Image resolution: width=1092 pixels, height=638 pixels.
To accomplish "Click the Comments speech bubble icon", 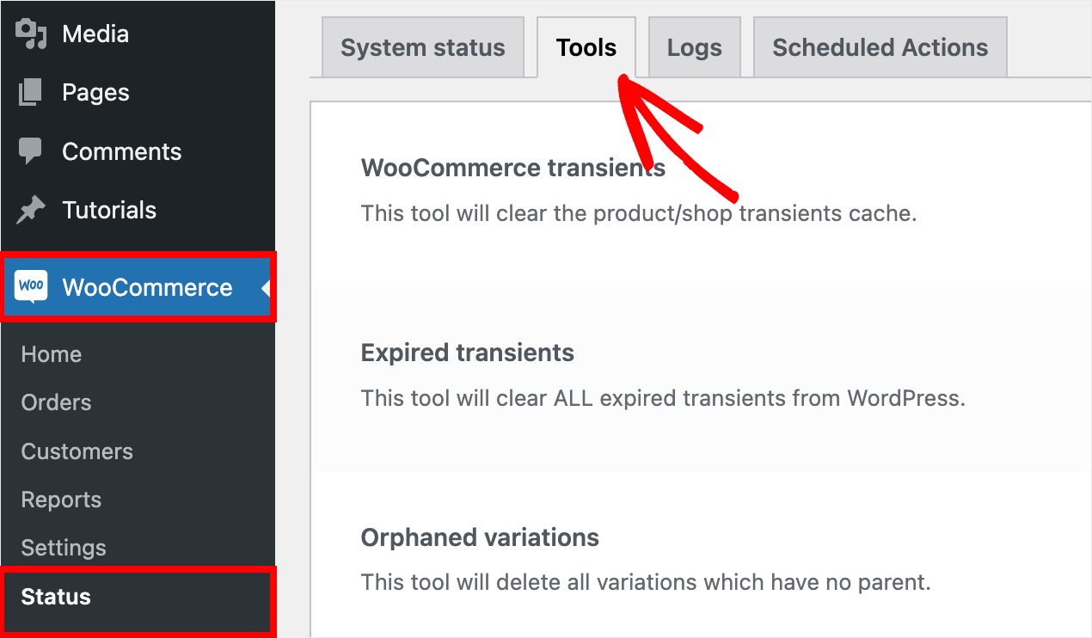I will point(28,151).
